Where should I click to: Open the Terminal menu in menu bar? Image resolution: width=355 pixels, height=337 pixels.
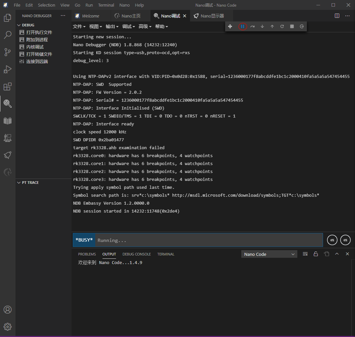(106, 5)
